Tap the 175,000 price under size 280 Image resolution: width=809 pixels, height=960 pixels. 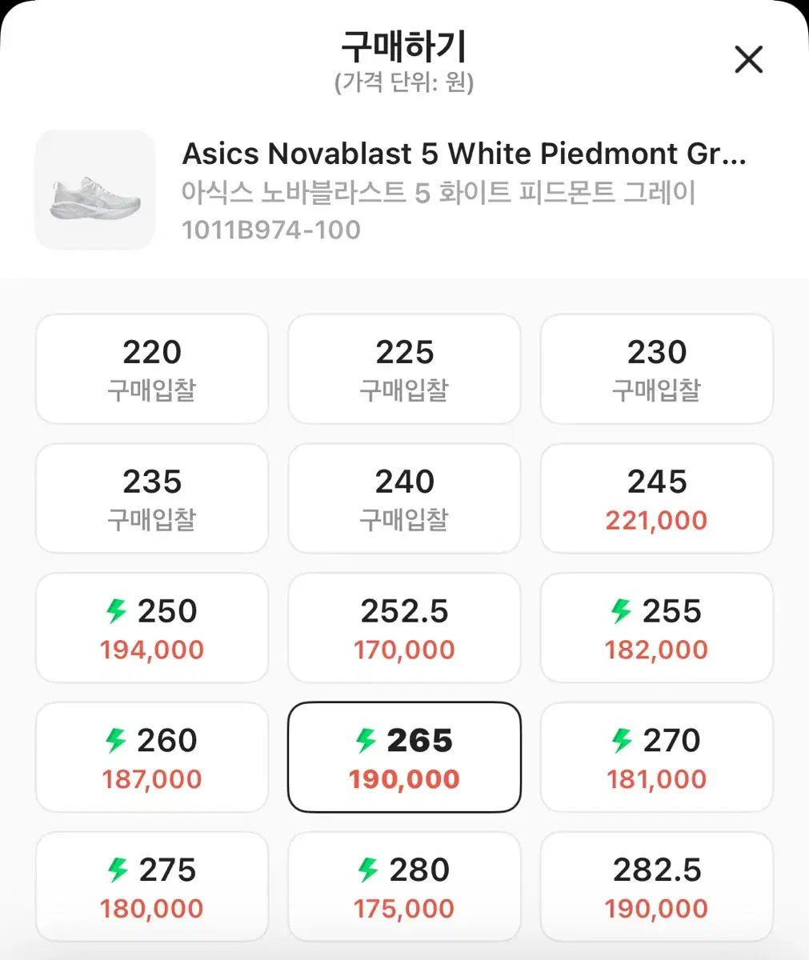pos(404,909)
